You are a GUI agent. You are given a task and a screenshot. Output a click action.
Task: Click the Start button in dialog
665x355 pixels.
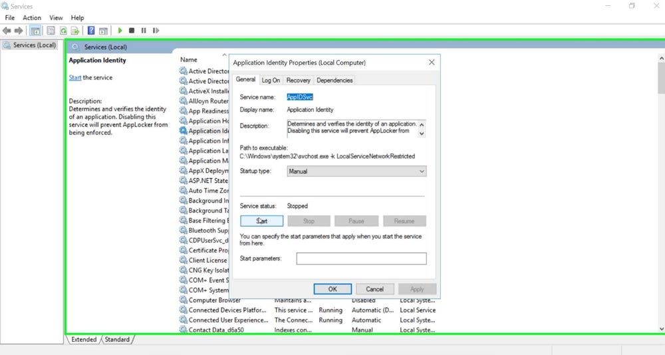coord(262,221)
